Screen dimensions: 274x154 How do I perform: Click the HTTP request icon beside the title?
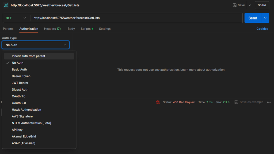coord(6,5)
